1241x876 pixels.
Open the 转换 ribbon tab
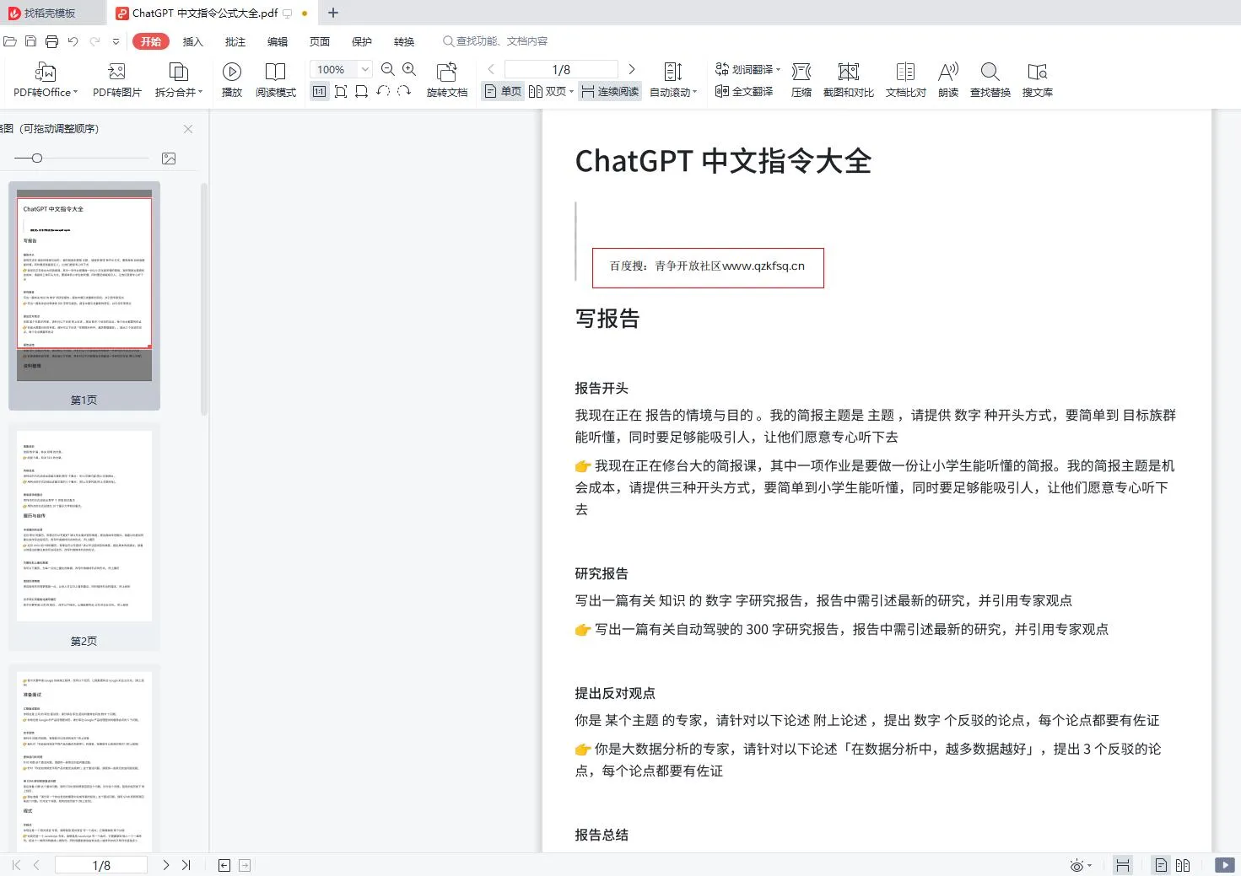click(404, 41)
